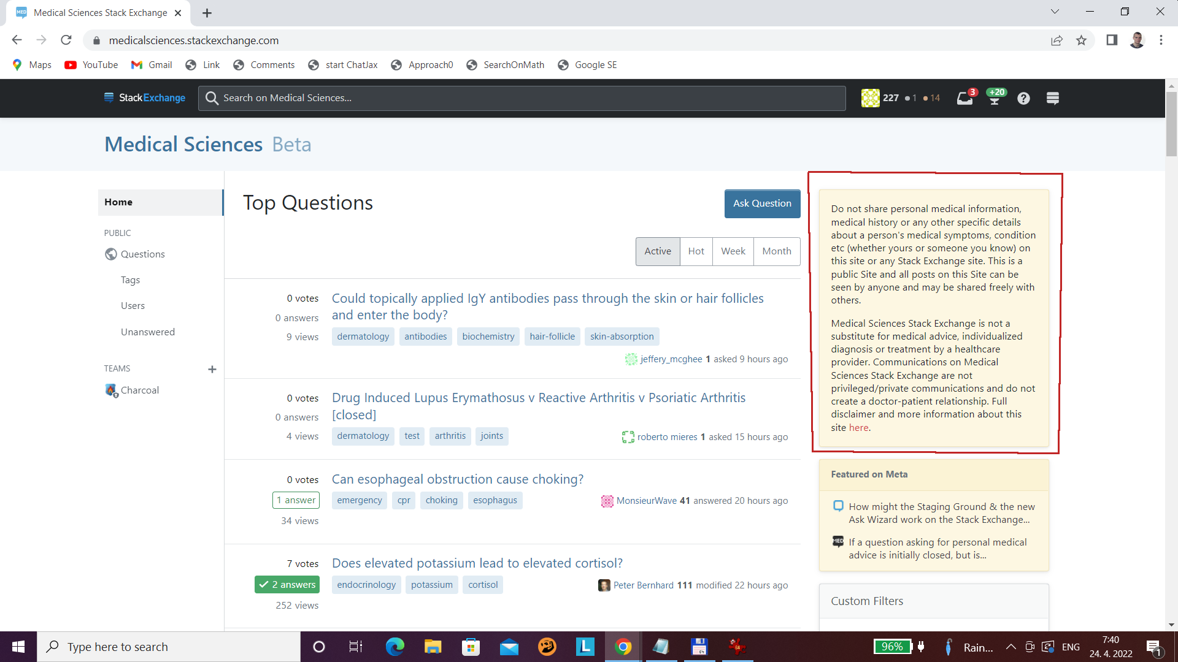Expand the Tags section in sidebar

pos(129,279)
